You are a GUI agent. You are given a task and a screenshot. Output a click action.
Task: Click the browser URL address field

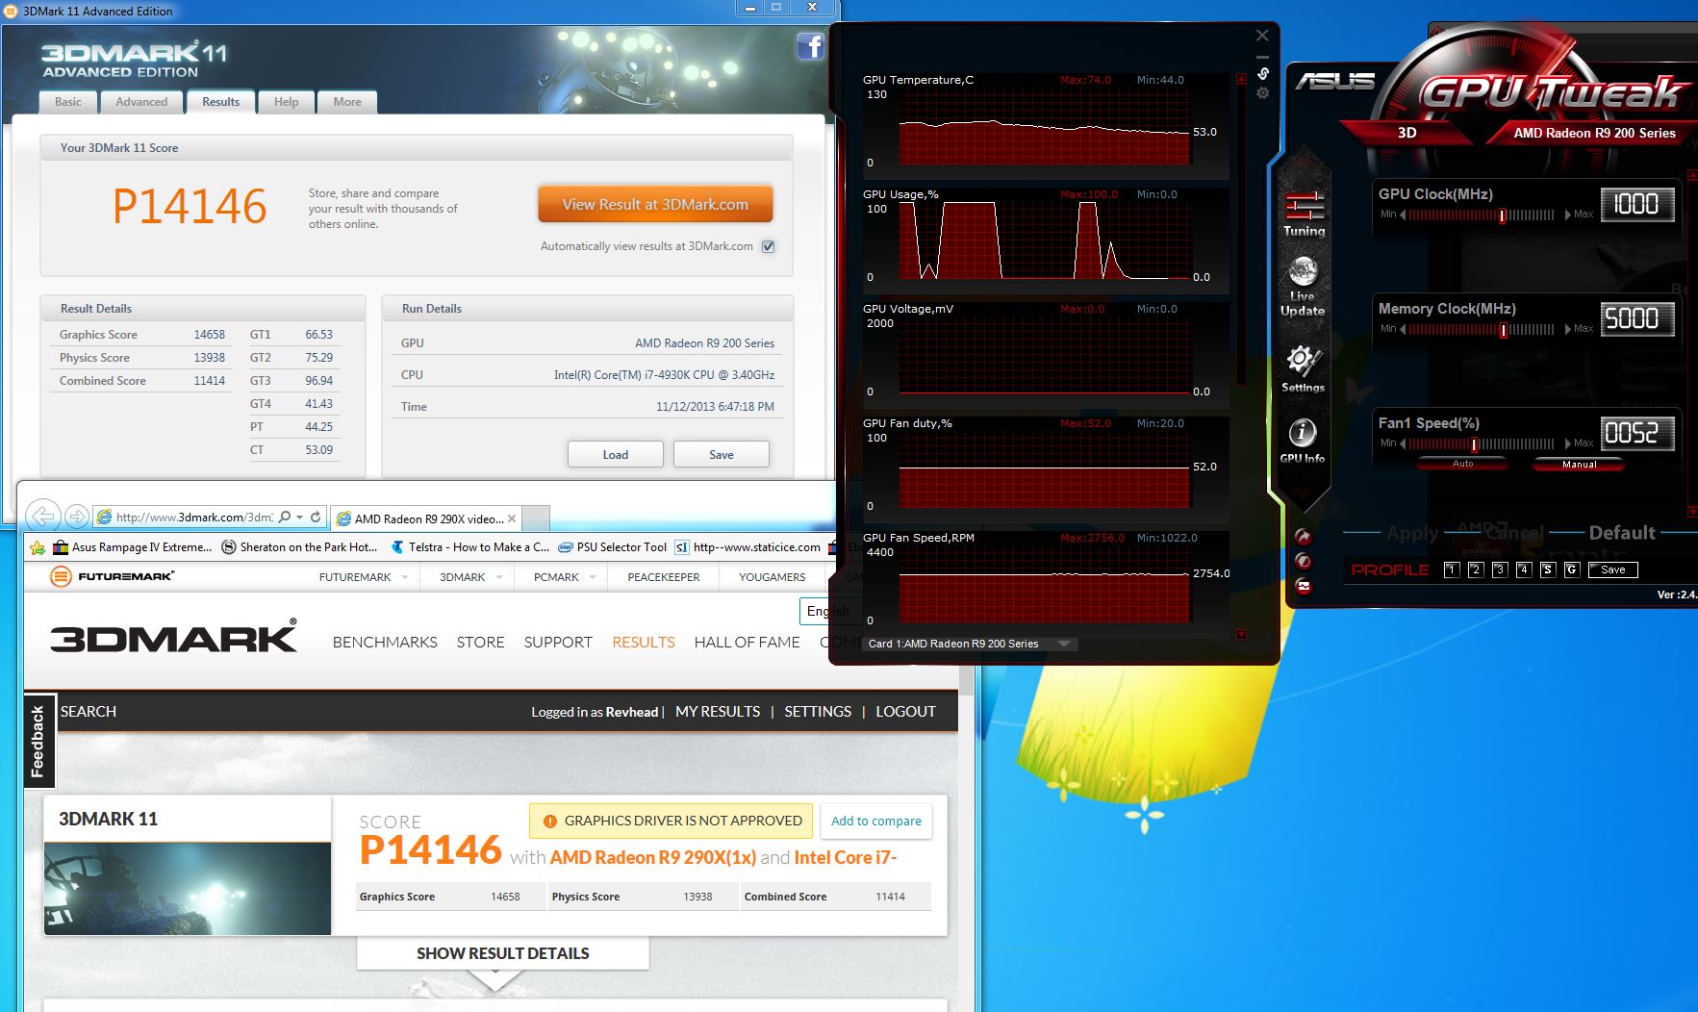click(192, 517)
